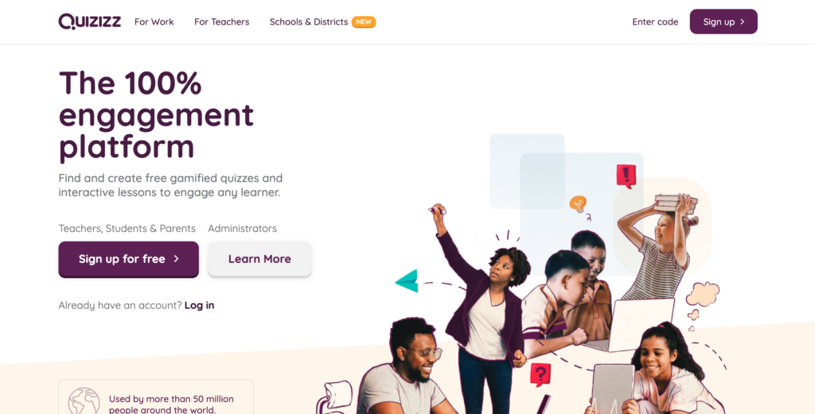
Task: Click the red exclamation speech bubble
Action: [626, 176]
